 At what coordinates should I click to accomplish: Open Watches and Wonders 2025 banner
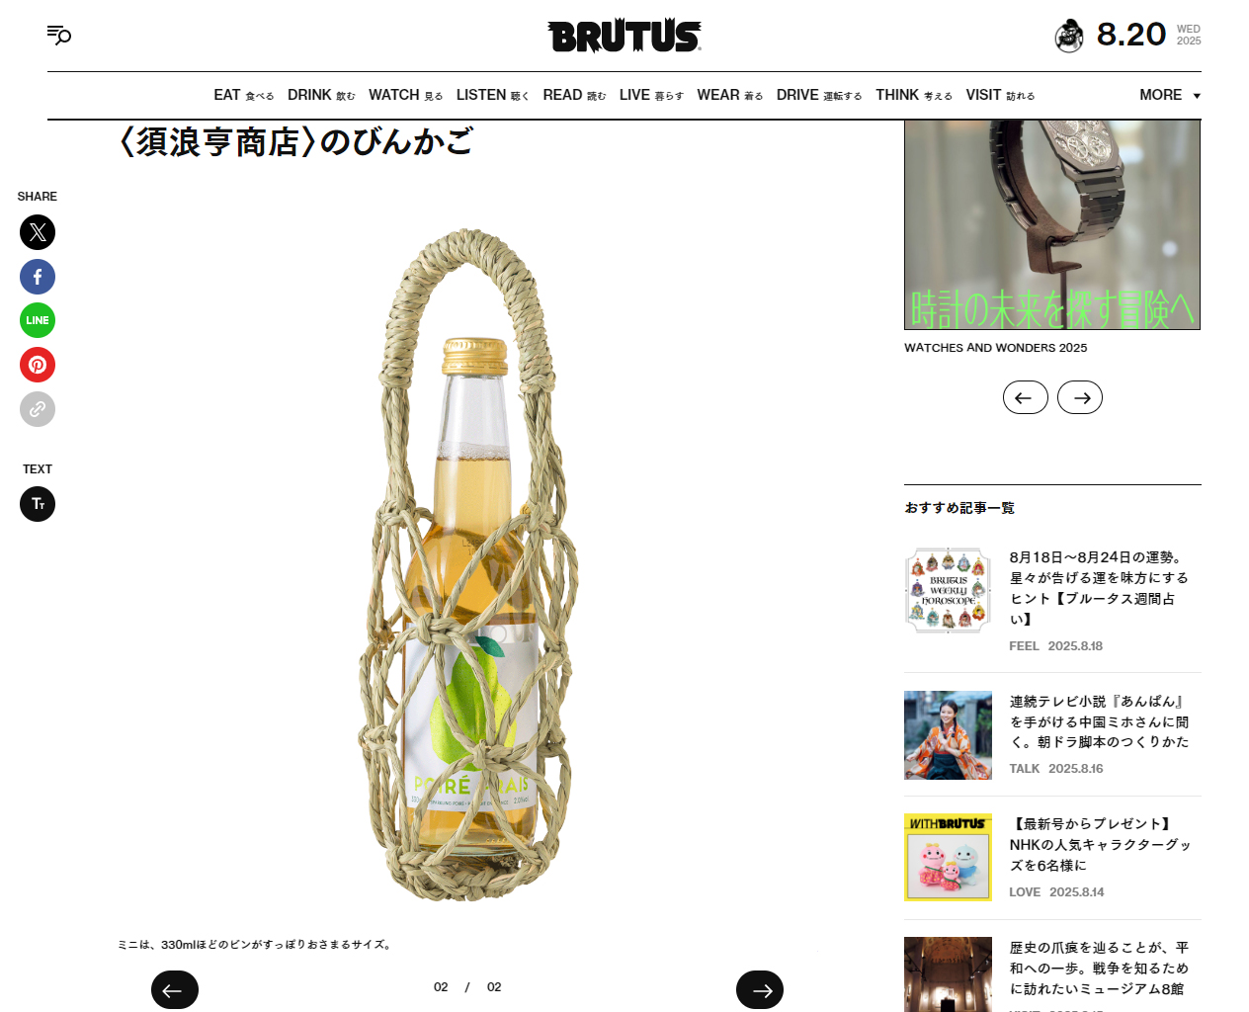tap(1052, 225)
